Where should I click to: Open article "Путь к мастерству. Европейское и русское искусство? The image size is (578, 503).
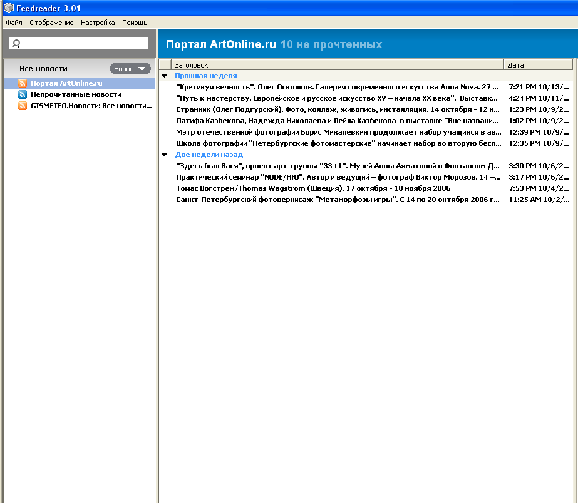[336, 98]
